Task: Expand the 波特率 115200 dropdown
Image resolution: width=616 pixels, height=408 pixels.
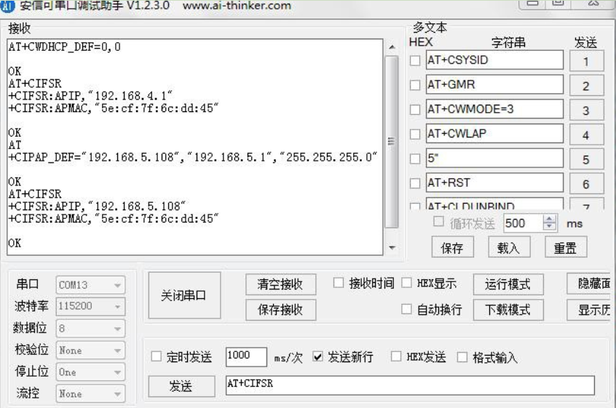Action: pyautogui.click(x=90, y=307)
